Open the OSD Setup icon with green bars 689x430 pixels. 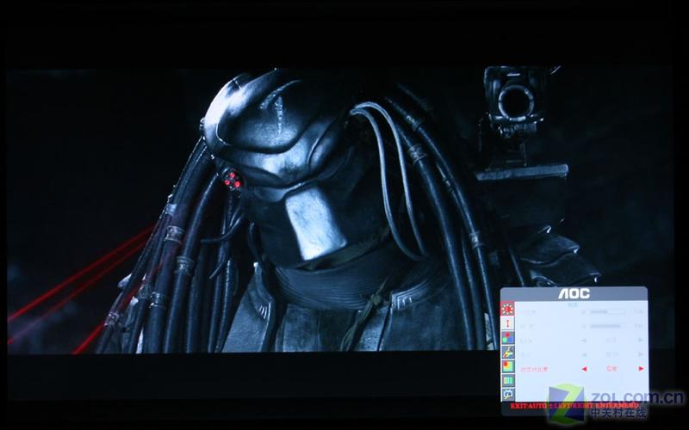point(507,381)
